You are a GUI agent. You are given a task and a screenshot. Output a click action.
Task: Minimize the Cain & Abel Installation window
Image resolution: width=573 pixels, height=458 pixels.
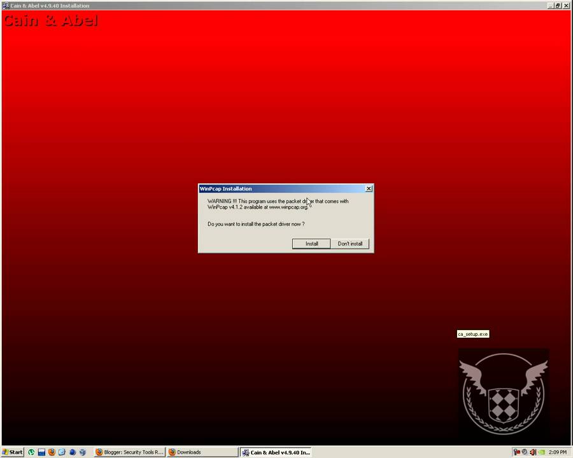coord(551,6)
